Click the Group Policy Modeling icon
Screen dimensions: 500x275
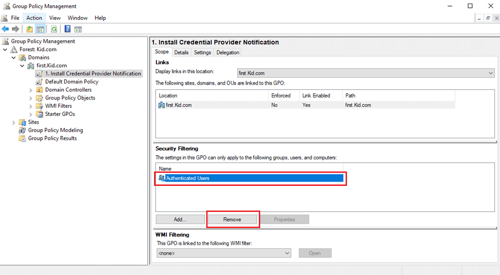point(22,130)
